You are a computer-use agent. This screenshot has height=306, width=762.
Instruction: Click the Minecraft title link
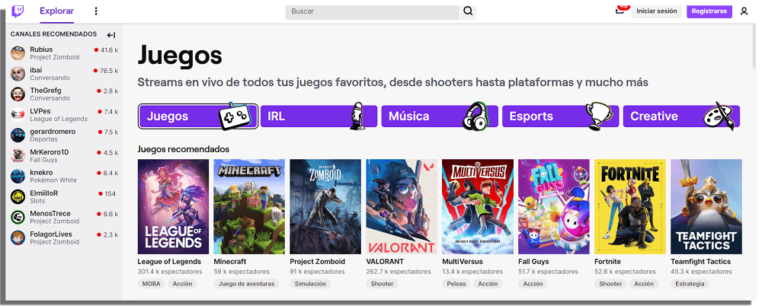(230, 261)
